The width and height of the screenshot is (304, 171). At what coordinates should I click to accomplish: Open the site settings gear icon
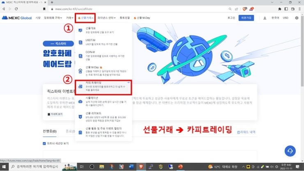pyautogui.click(x=297, y=18)
